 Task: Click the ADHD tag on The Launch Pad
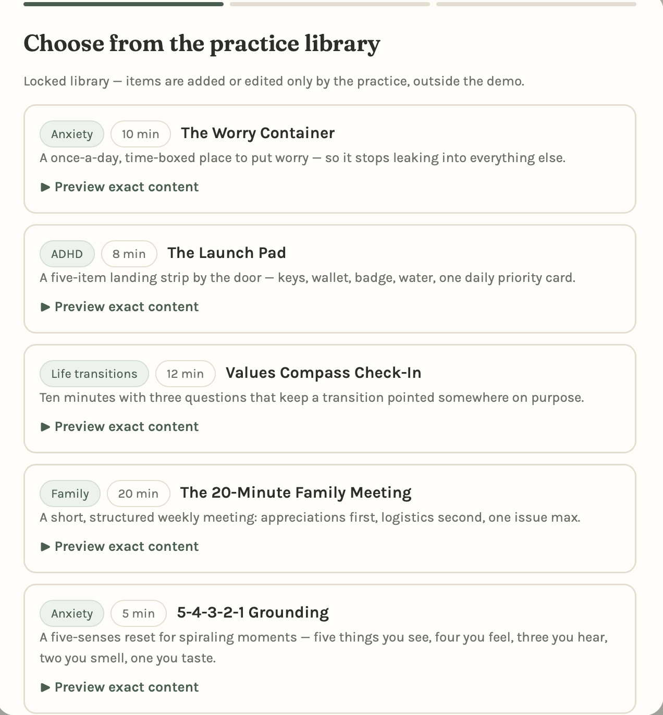(67, 254)
